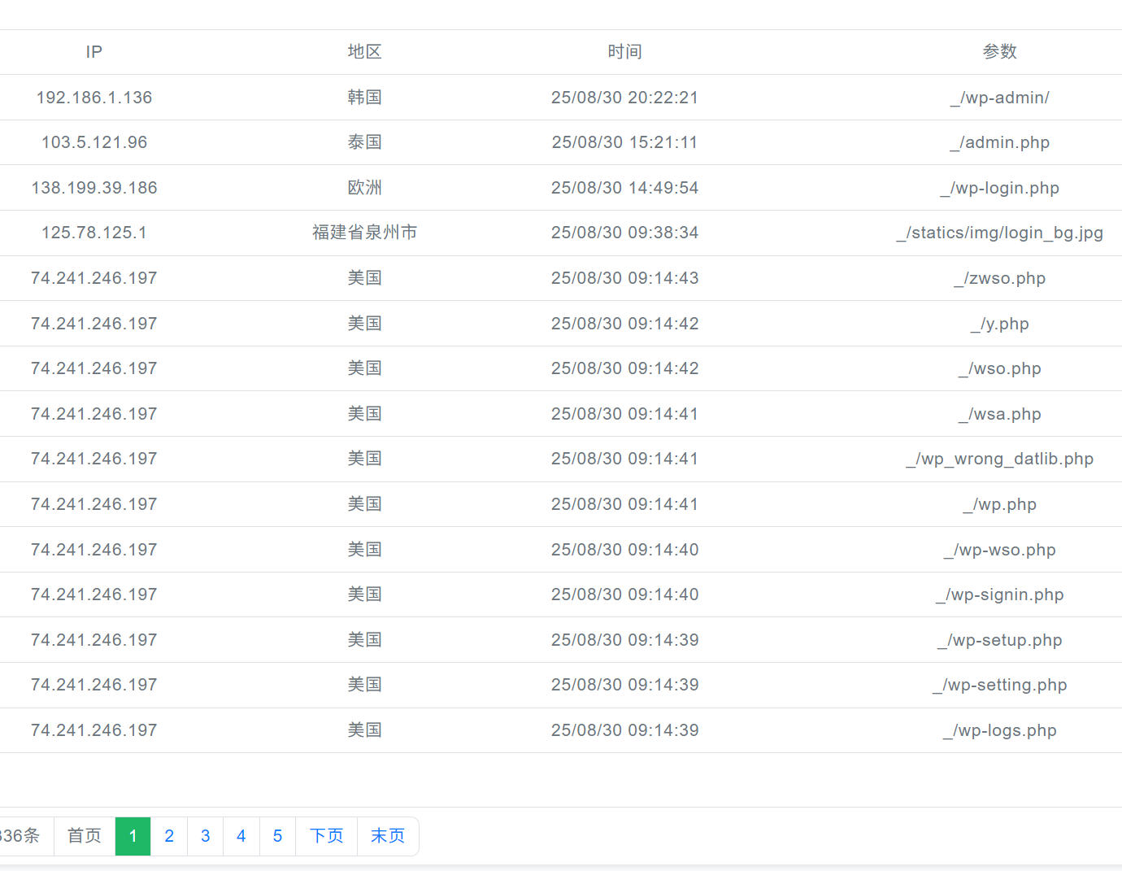The image size is (1122, 871).
Task: Click the _/wp-login.php parameter
Action: [x=1002, y=188]
